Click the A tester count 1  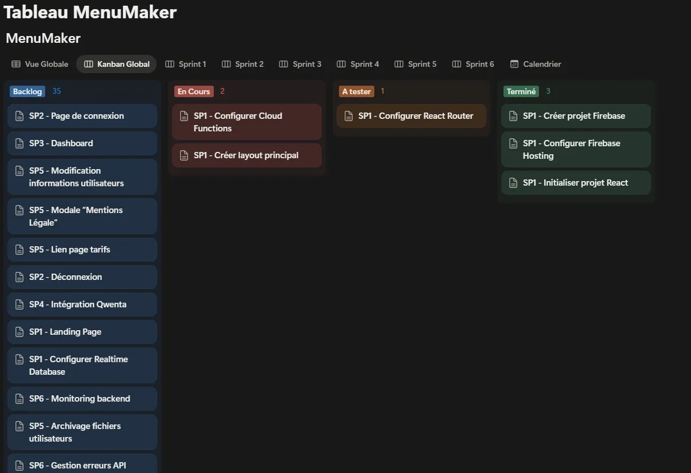tap(382, 91)
